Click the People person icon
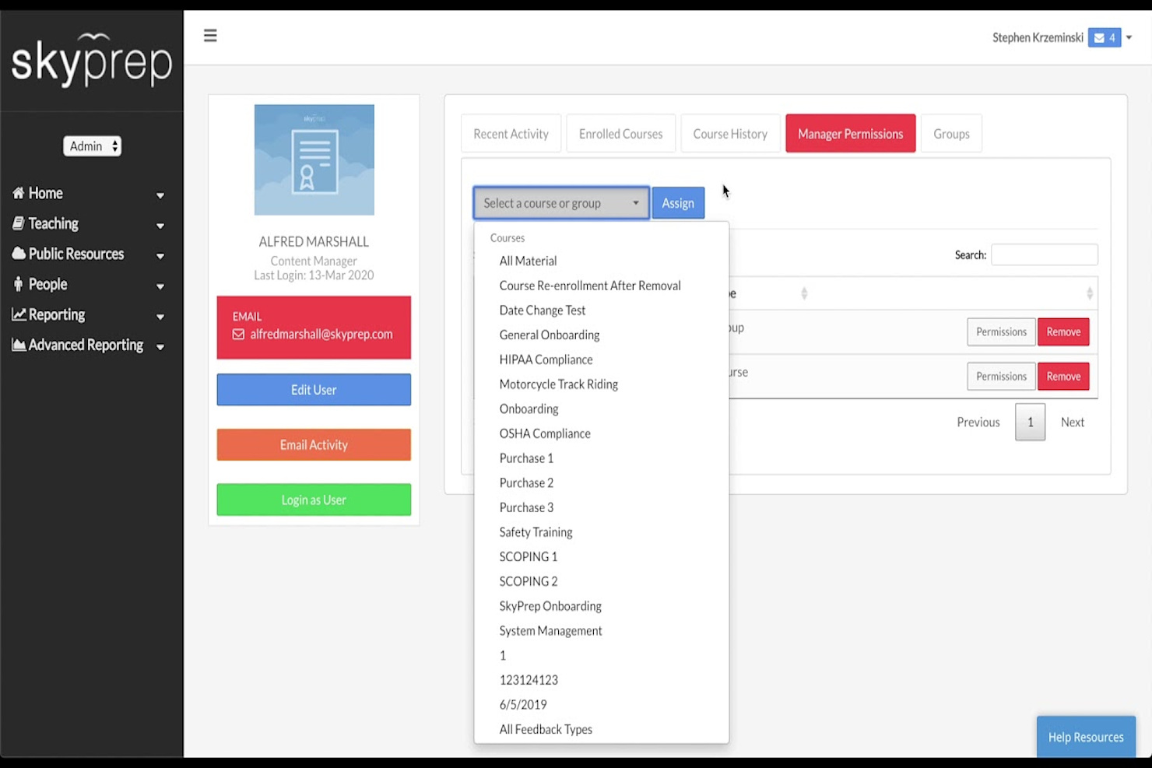1152x768 pixels. pos(19,284)
